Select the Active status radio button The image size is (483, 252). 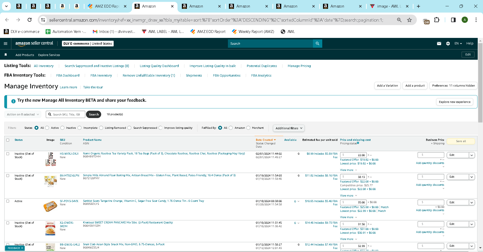(47, 128)
